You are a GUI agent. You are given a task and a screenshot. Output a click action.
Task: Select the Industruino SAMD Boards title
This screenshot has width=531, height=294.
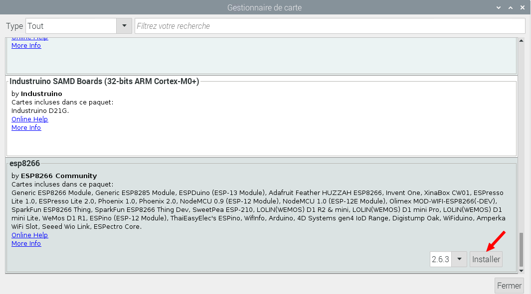tap(104, 82)
